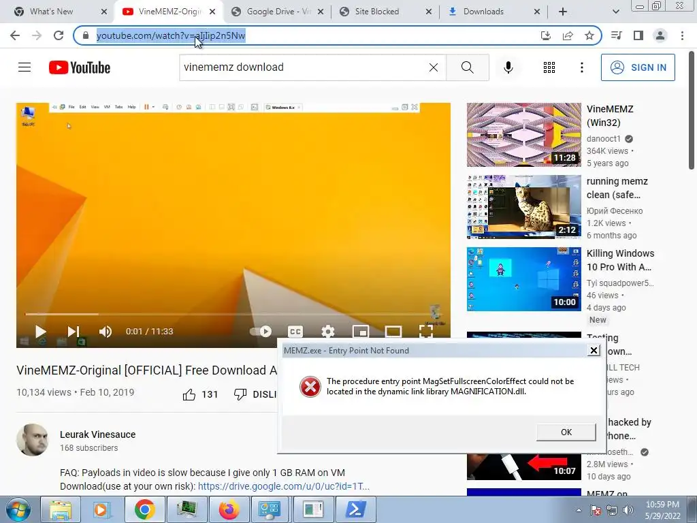Toggle closed captions
The image size is (697, 523).
tap(295, 332)
